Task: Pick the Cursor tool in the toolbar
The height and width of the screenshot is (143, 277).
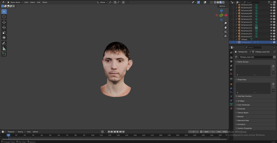Action: pyautogui.click(x=4, y=17)
